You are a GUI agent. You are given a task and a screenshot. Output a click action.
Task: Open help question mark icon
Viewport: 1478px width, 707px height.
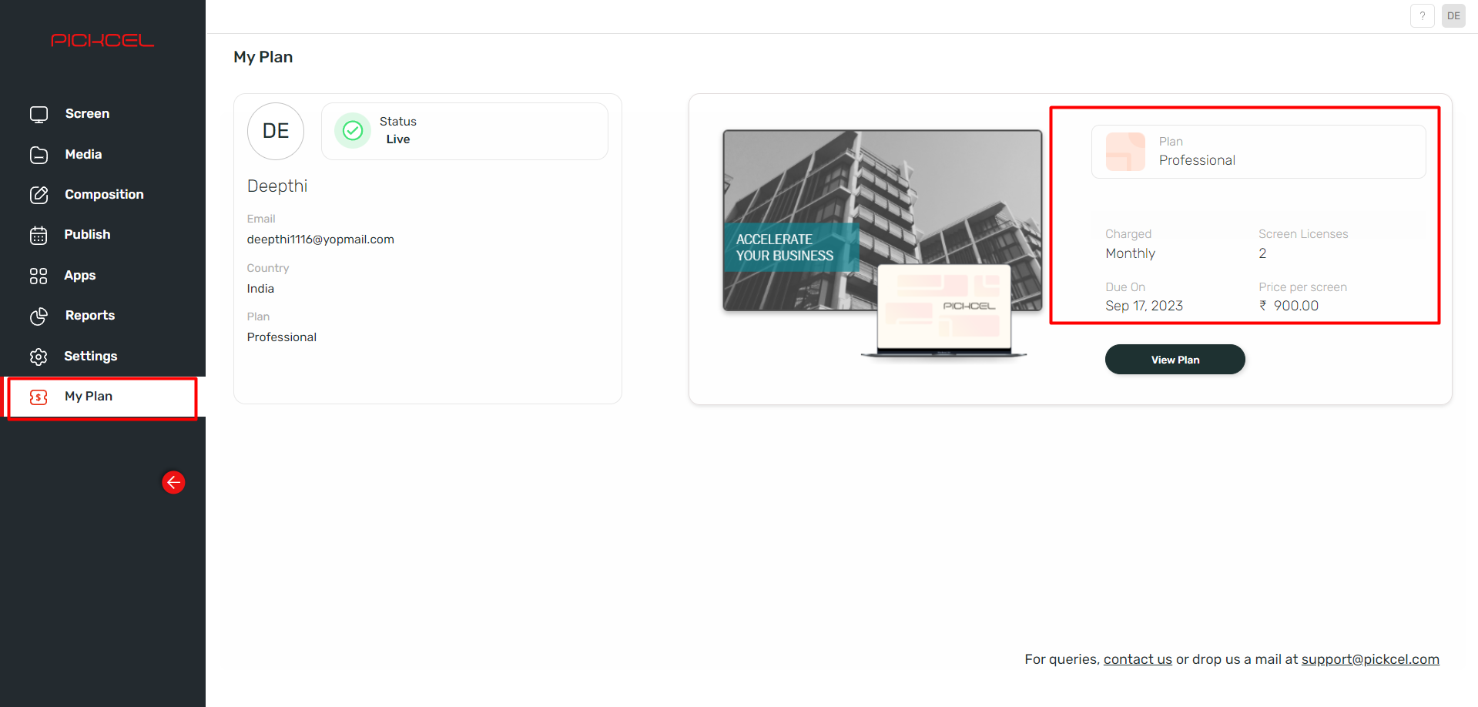tap(1422, 15)
